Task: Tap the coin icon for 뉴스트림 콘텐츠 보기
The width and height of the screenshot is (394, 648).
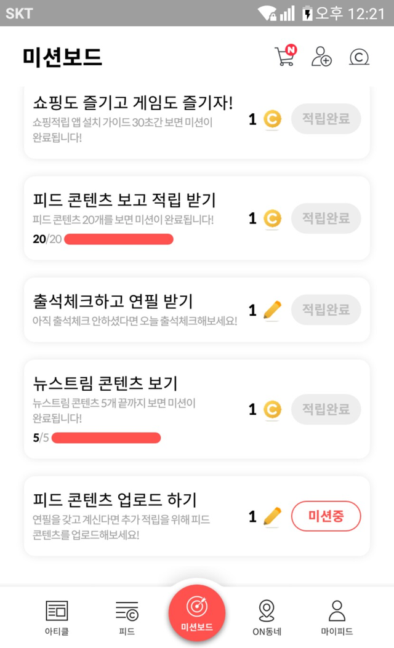Action: click(x=272, y=409)
